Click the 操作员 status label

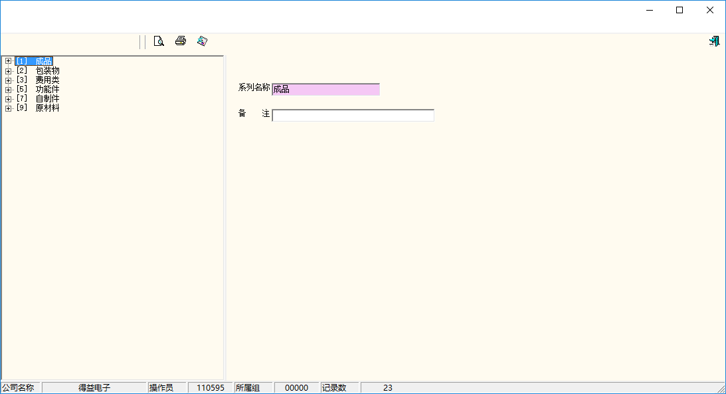click(161, 388)
